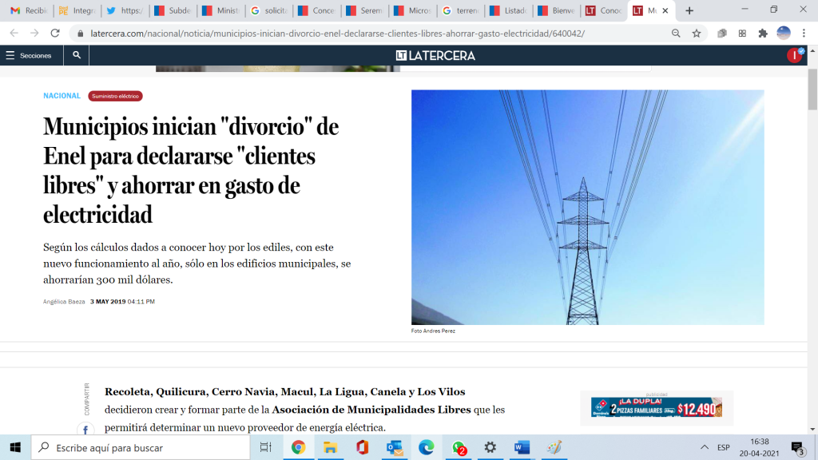Open the Secciones hamburger menu

coord(30,55)
